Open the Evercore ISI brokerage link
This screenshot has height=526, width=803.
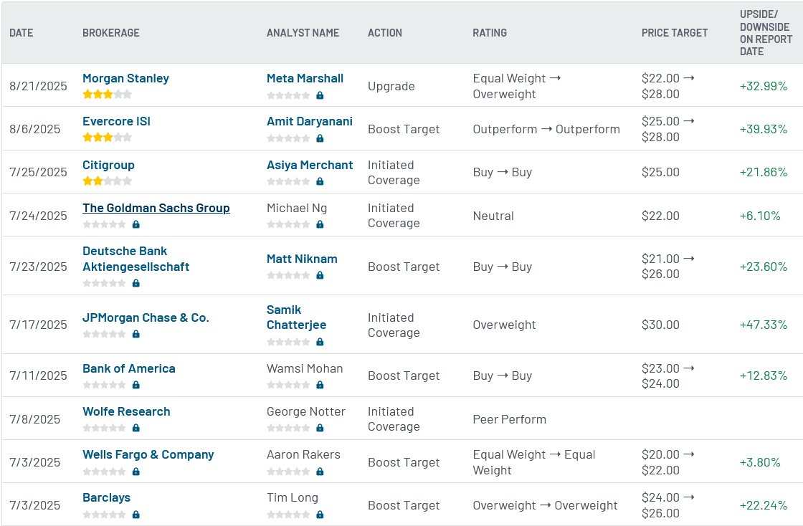pyautogui.click(x=116, y=121)
